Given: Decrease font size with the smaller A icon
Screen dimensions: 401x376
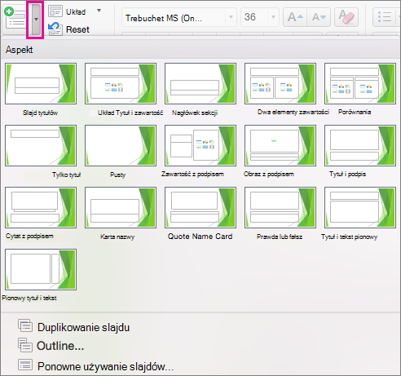Looking at the screenshot, I should click(319, 17).
